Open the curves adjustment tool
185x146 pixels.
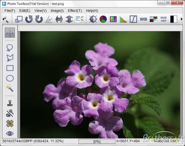click(x=133, y=19)
